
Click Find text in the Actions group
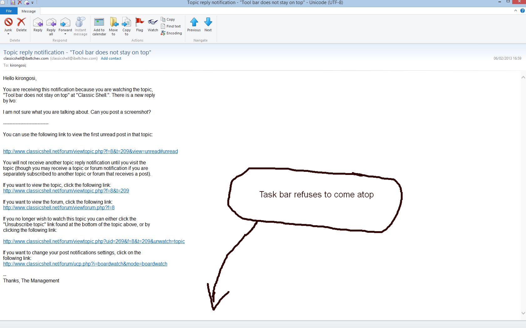pos(171,26)
